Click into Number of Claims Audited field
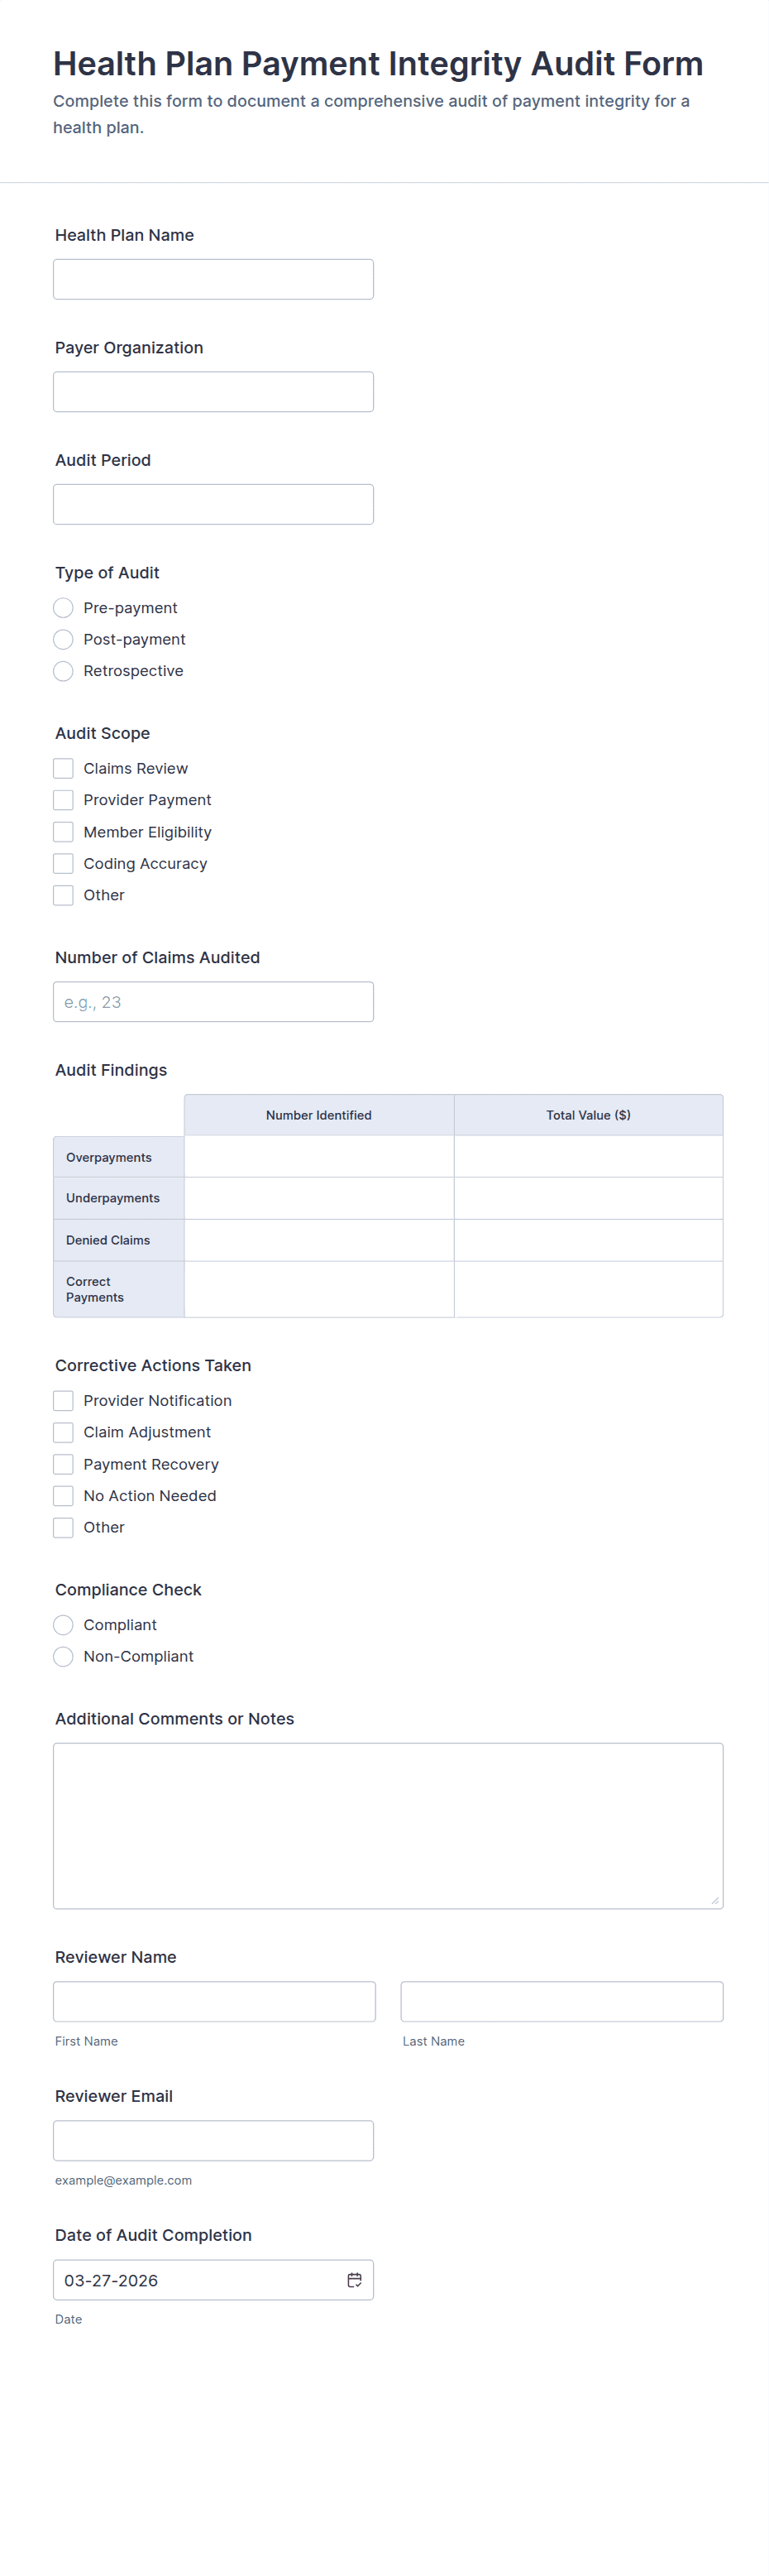Image resolution: width=769 pixels, height=2576 pixels. click(x=213, y=1002)
